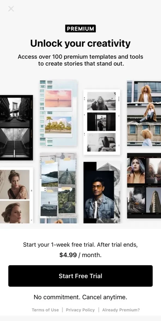Select the pastel beach polaroid template
This screenshot has height=321, width=161.
click(x=58, y=113)
